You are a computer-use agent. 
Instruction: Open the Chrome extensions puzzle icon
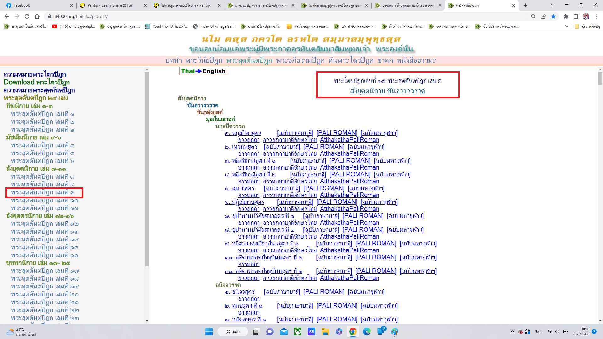pos(566,16)
